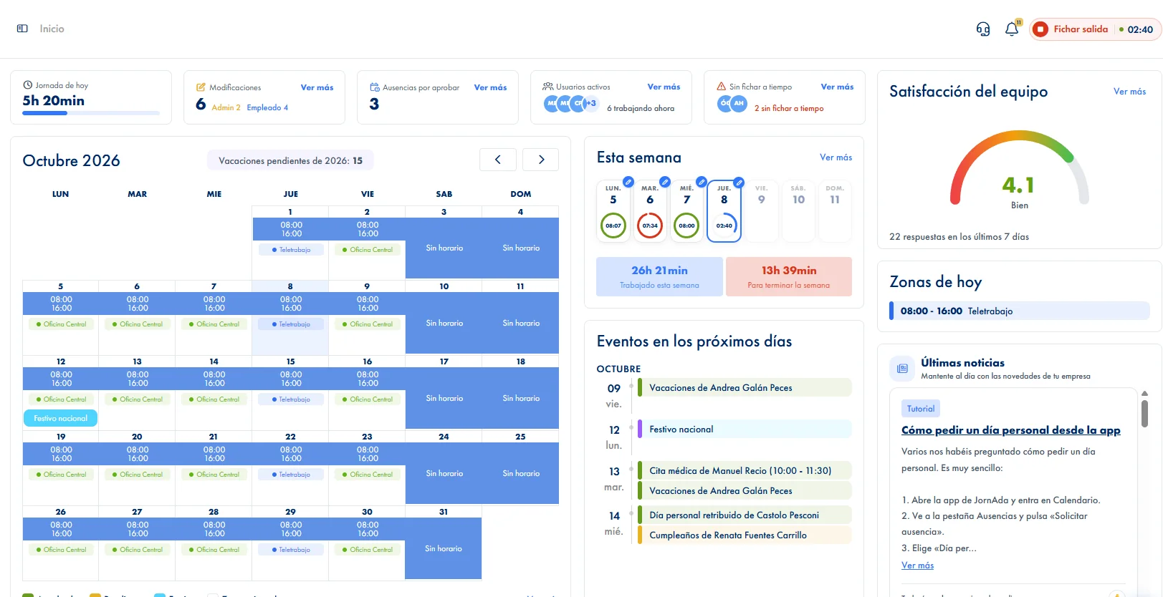The height and width of the screenshot is (597, 1163).
Task: Click Ver más under the tutorial news
Action: coord(917,566)
